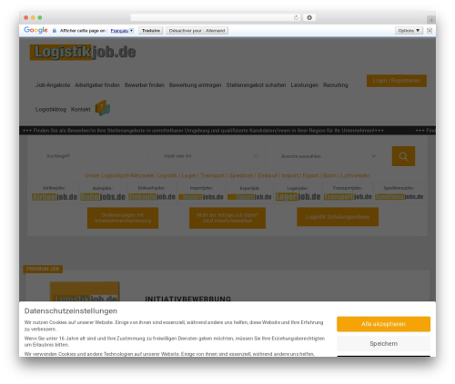The image size is (455, 384).
Task: Click the Transportjob.de logo
Action: (x=348, y=197)
